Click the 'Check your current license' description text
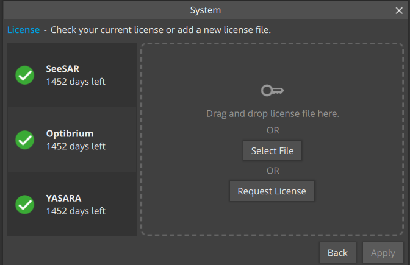The height and width of the screenshot is (265, 410). (x=161, y=29)
